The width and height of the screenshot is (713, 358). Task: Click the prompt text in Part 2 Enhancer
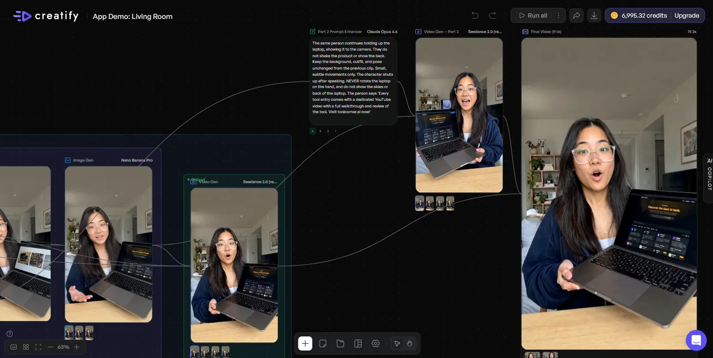353,78
